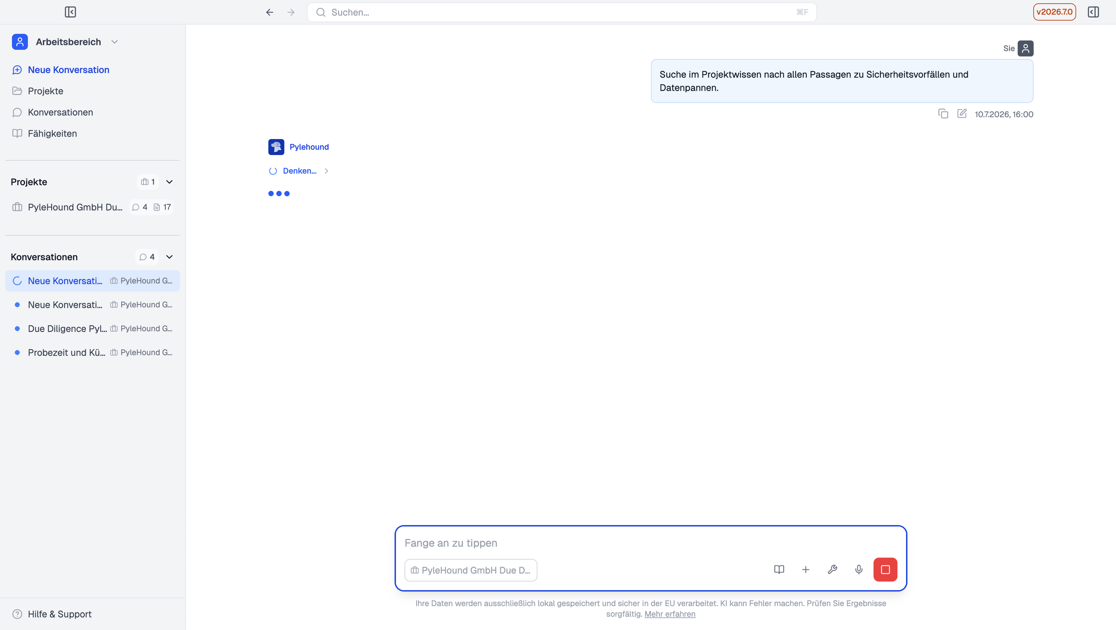Collapse the Konversationen section chevron
The width and height of the screenshot is (1116, 630).
coord(169,257)
